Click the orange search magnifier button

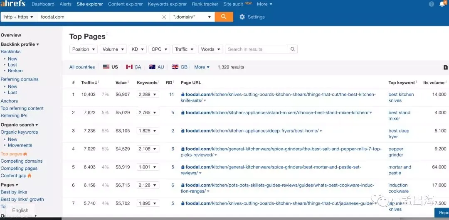(x=224, y=17)
